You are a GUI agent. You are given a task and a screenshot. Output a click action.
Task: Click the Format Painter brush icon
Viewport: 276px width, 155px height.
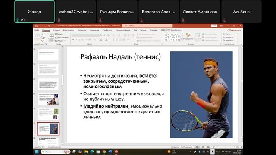pos(42,41)
